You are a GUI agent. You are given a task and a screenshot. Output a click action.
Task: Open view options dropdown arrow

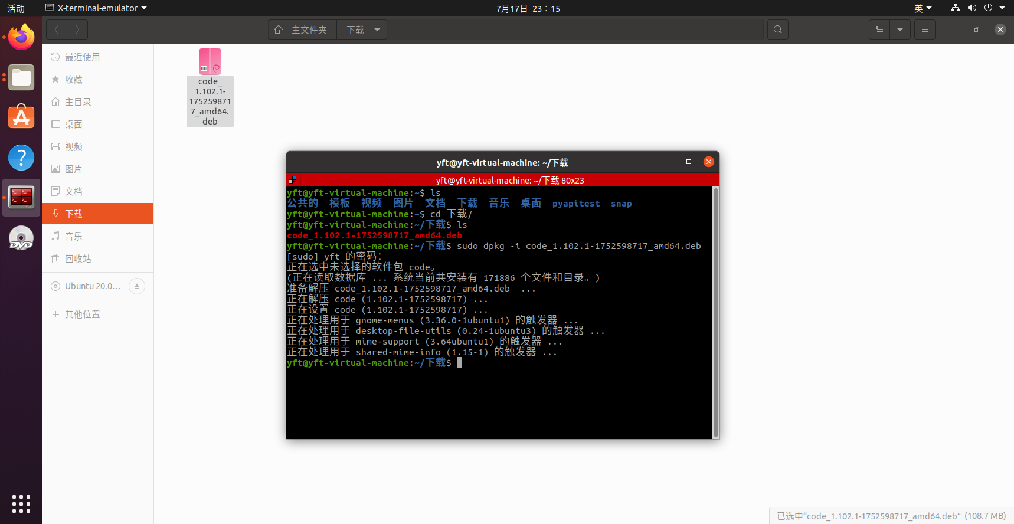pos(900,30)
